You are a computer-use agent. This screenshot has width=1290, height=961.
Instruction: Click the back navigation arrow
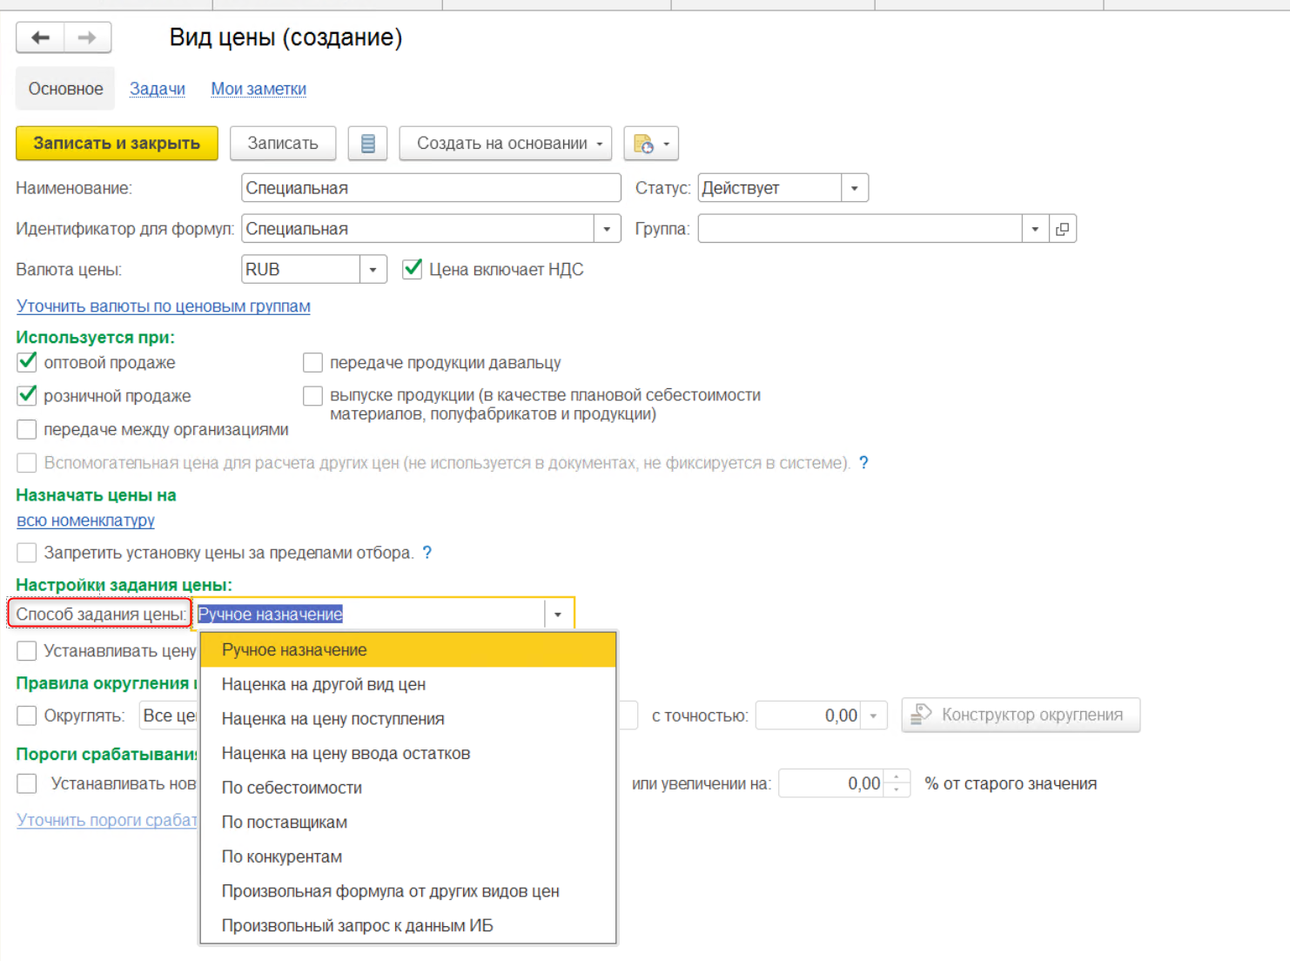pos(40,37)
